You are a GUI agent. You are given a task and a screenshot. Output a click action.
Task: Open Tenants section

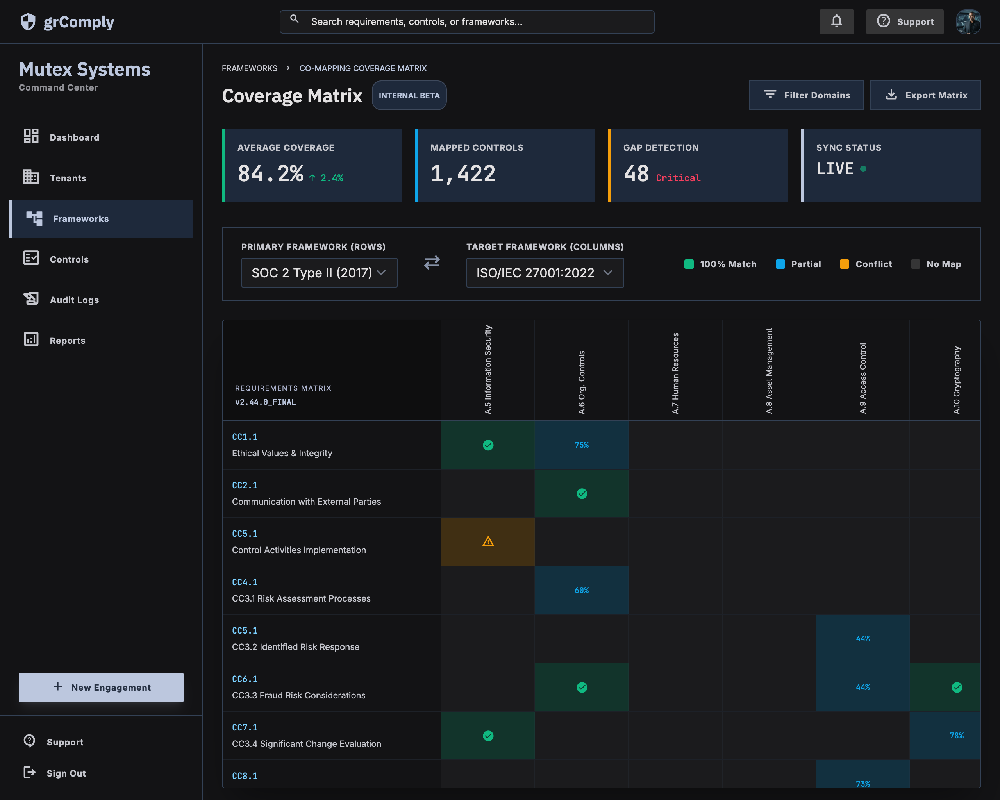(x=101, y=178)
